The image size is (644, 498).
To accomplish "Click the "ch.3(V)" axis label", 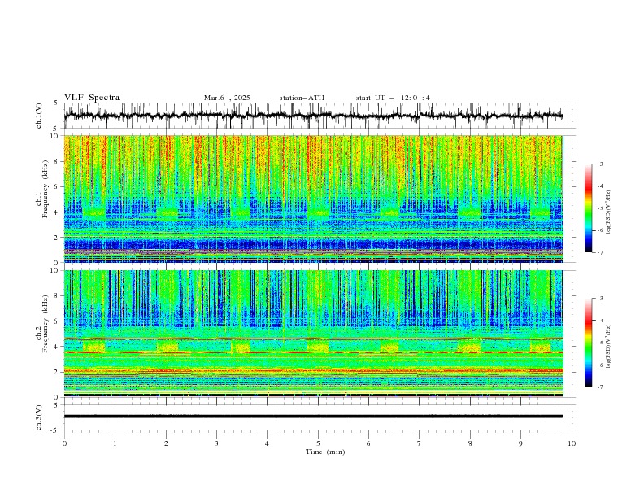I will (x=39, y=417).
